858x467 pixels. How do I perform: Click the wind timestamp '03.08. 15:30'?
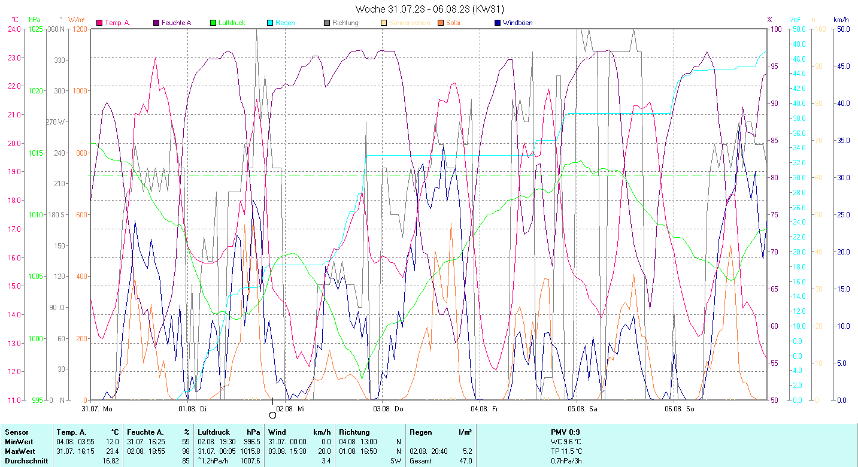pos(289,451)
